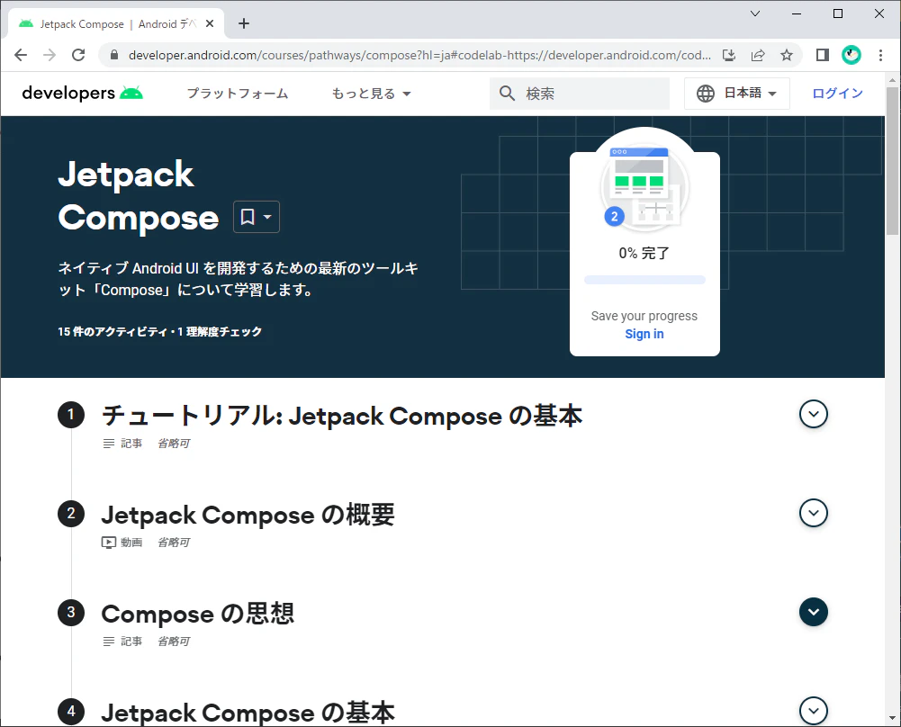Click the 0% progress bar

point(644,280)
